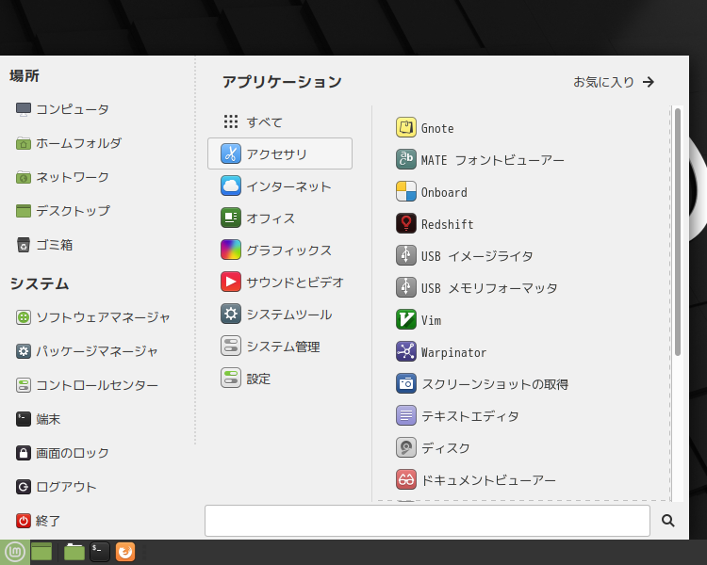Image resolution: width=707 pixels, height=565 pixels.
Task: Open the ホームフォルダ icon
Action: 24,143
